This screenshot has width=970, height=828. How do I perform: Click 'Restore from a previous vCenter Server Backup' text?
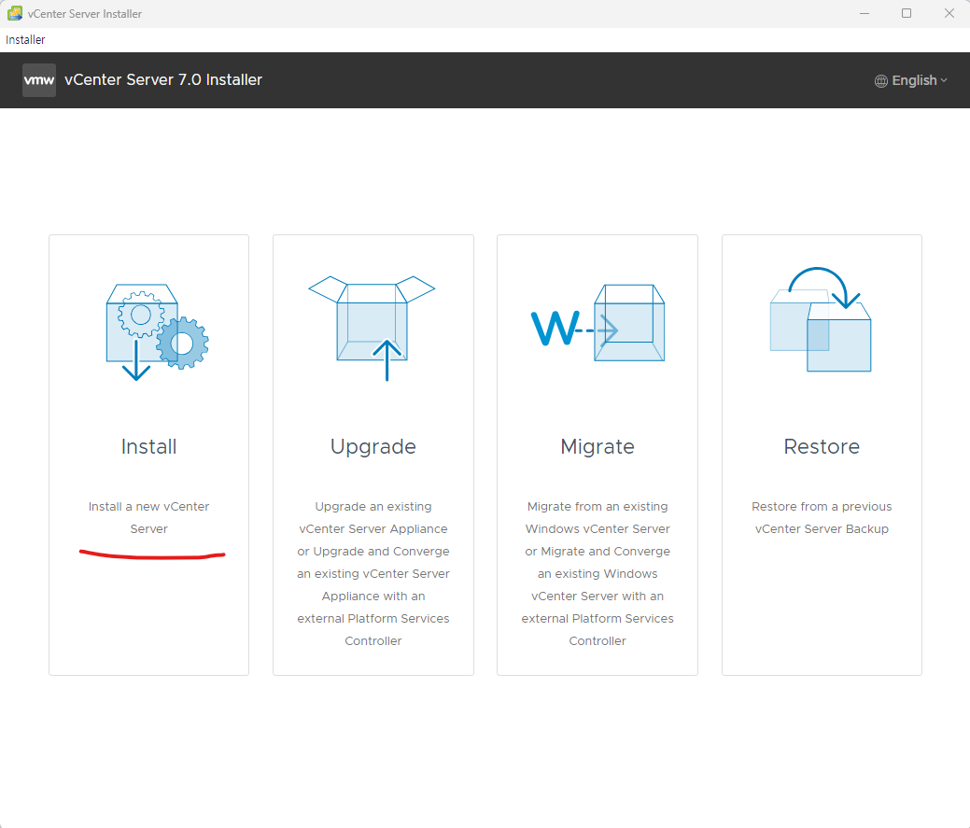pos(822,517)
